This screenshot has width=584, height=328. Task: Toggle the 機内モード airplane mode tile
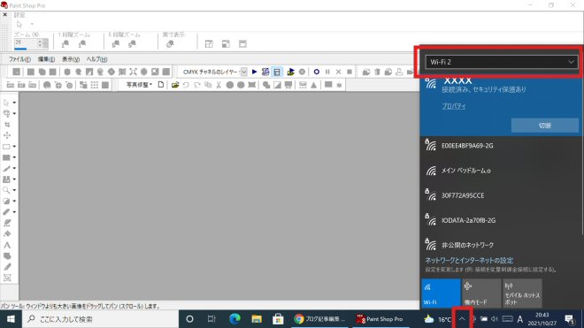click(x=481, y=293)
